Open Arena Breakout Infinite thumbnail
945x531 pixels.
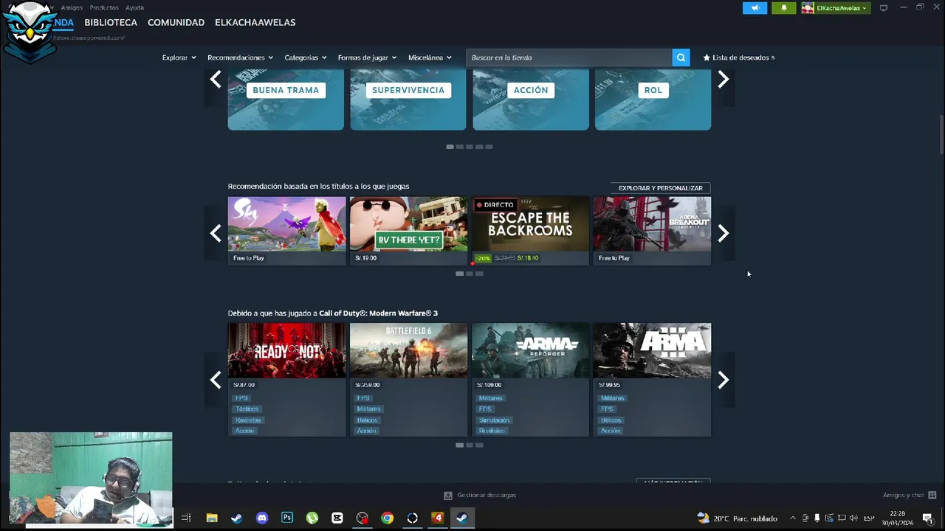tap(652, 223)
